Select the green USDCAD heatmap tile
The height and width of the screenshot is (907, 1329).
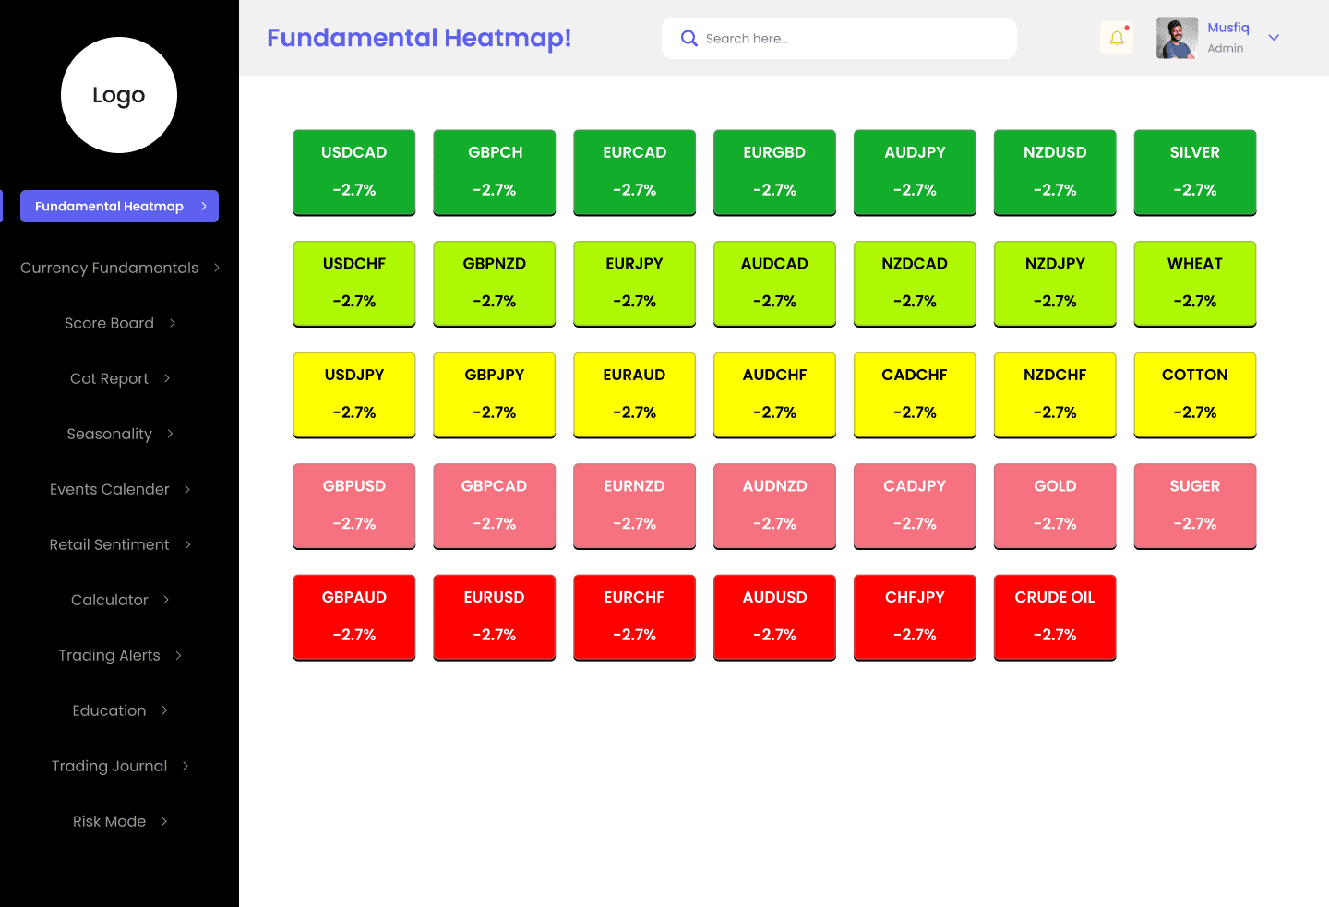[353, 173]
